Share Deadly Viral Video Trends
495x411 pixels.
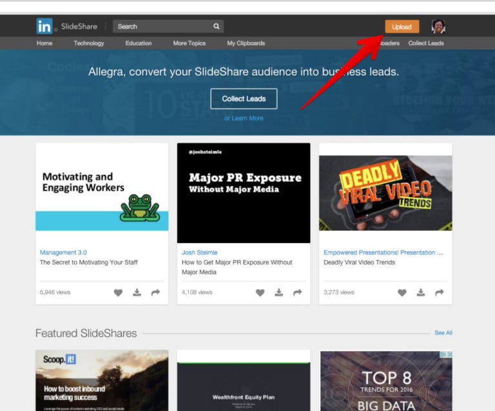pyautogui.click(x=440, y=292)
